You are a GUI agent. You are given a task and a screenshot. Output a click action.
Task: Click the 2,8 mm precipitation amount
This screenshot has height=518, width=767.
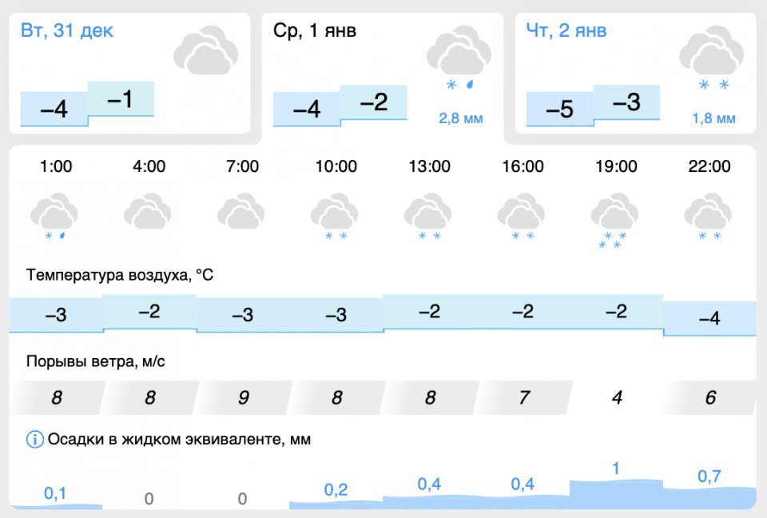(461, 118)
